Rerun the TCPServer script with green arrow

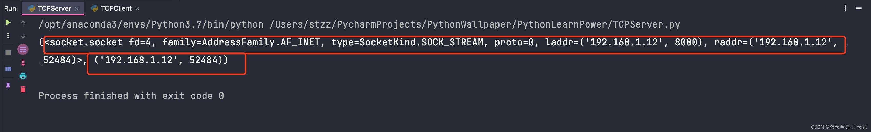click(8, 23)
